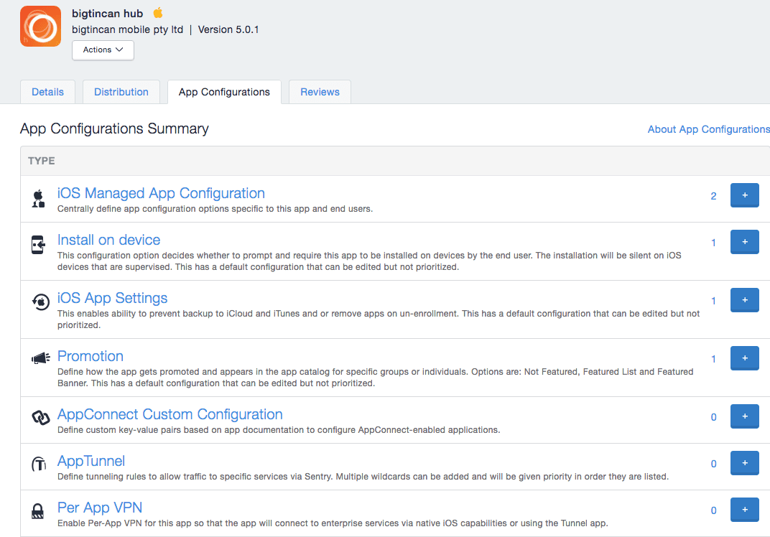The image size is (770, 537).
Task: Open the AppConnect Custom Configuration link
Action: [170, 414]
